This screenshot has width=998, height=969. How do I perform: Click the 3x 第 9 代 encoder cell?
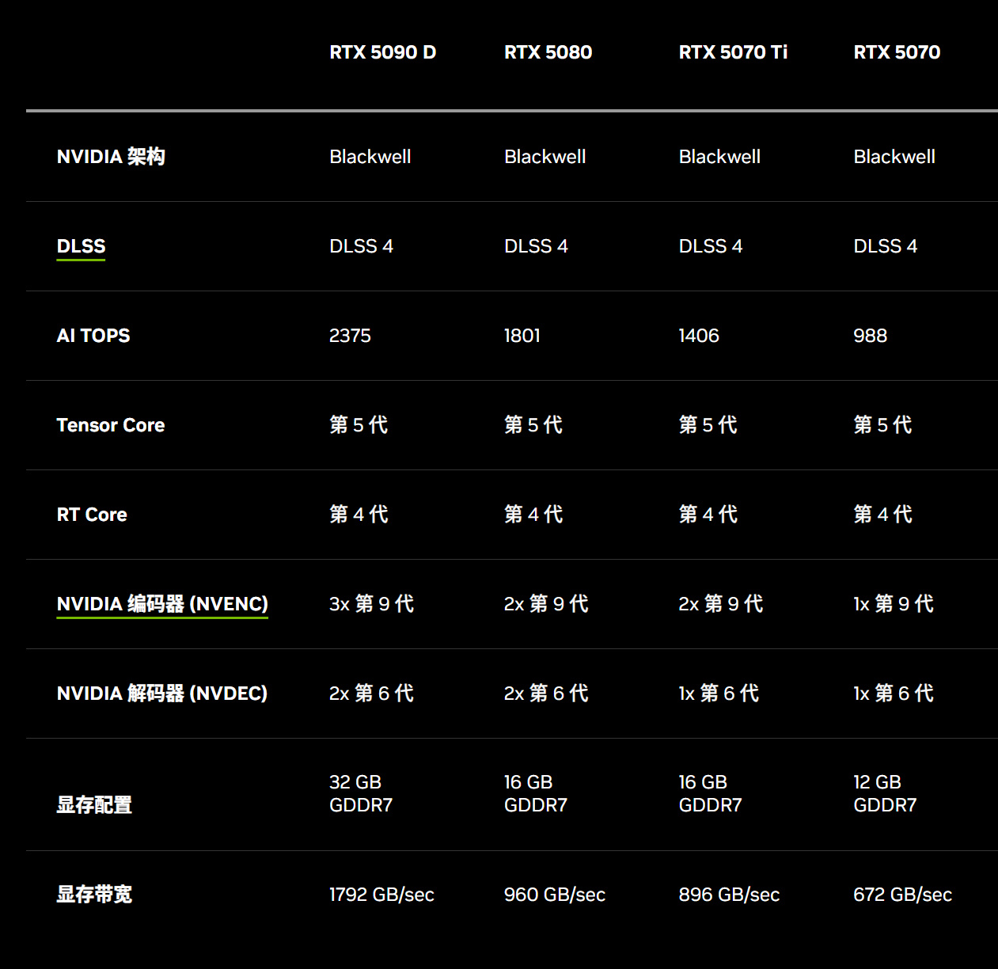pyautogui.click(x=371, y=604)
